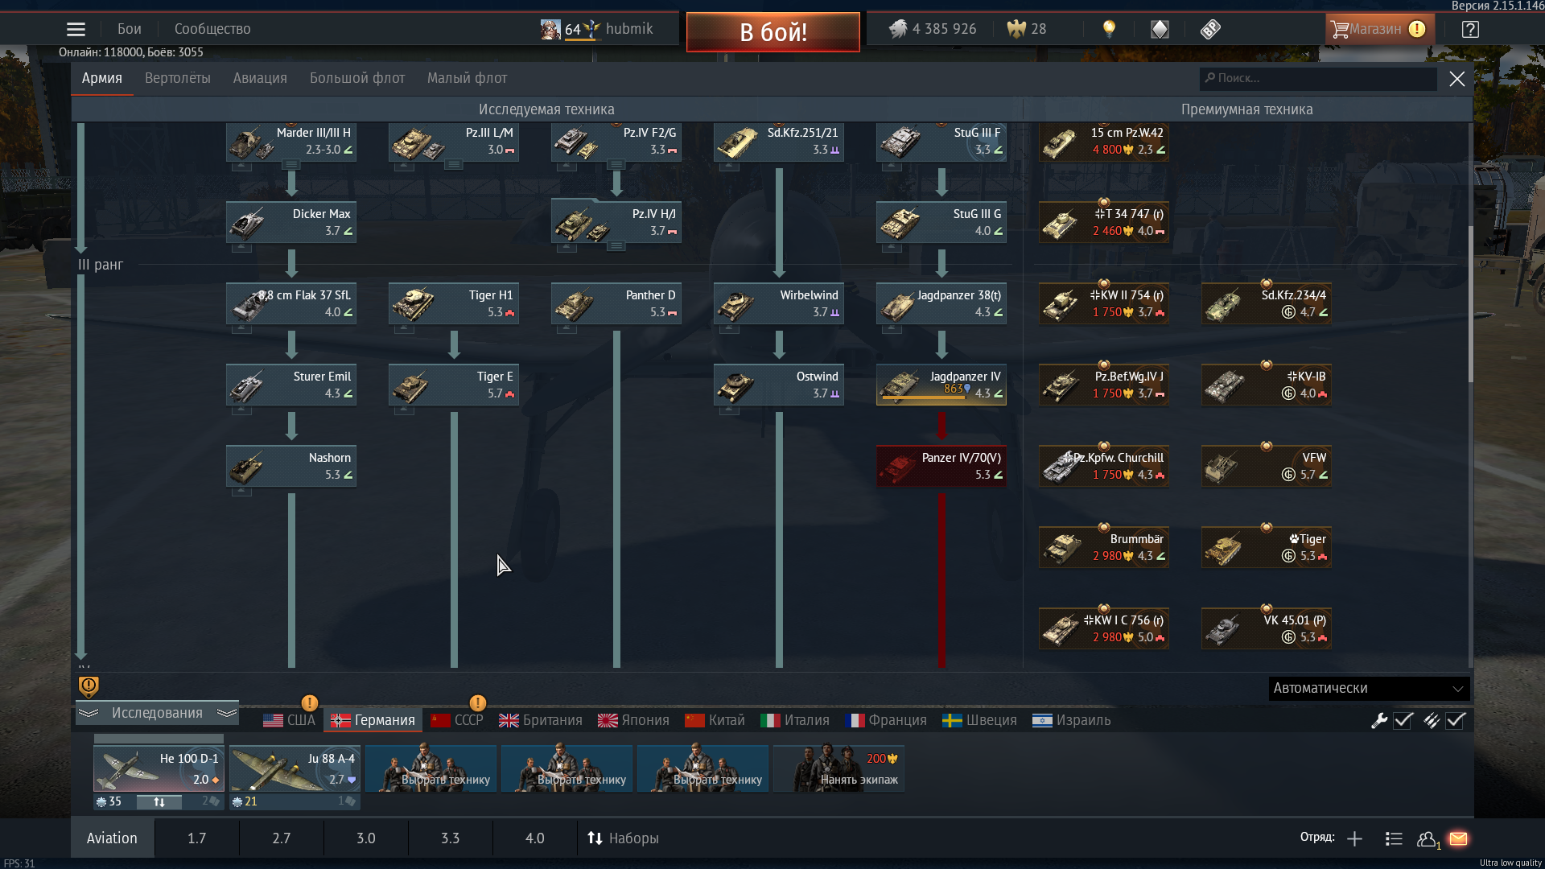
Task: Click the search magnifier icon
Action: [1209, 78]
